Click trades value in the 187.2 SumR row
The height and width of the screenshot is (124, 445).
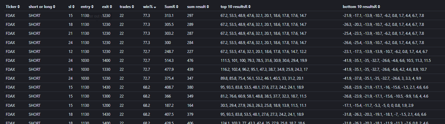[122, 105]
